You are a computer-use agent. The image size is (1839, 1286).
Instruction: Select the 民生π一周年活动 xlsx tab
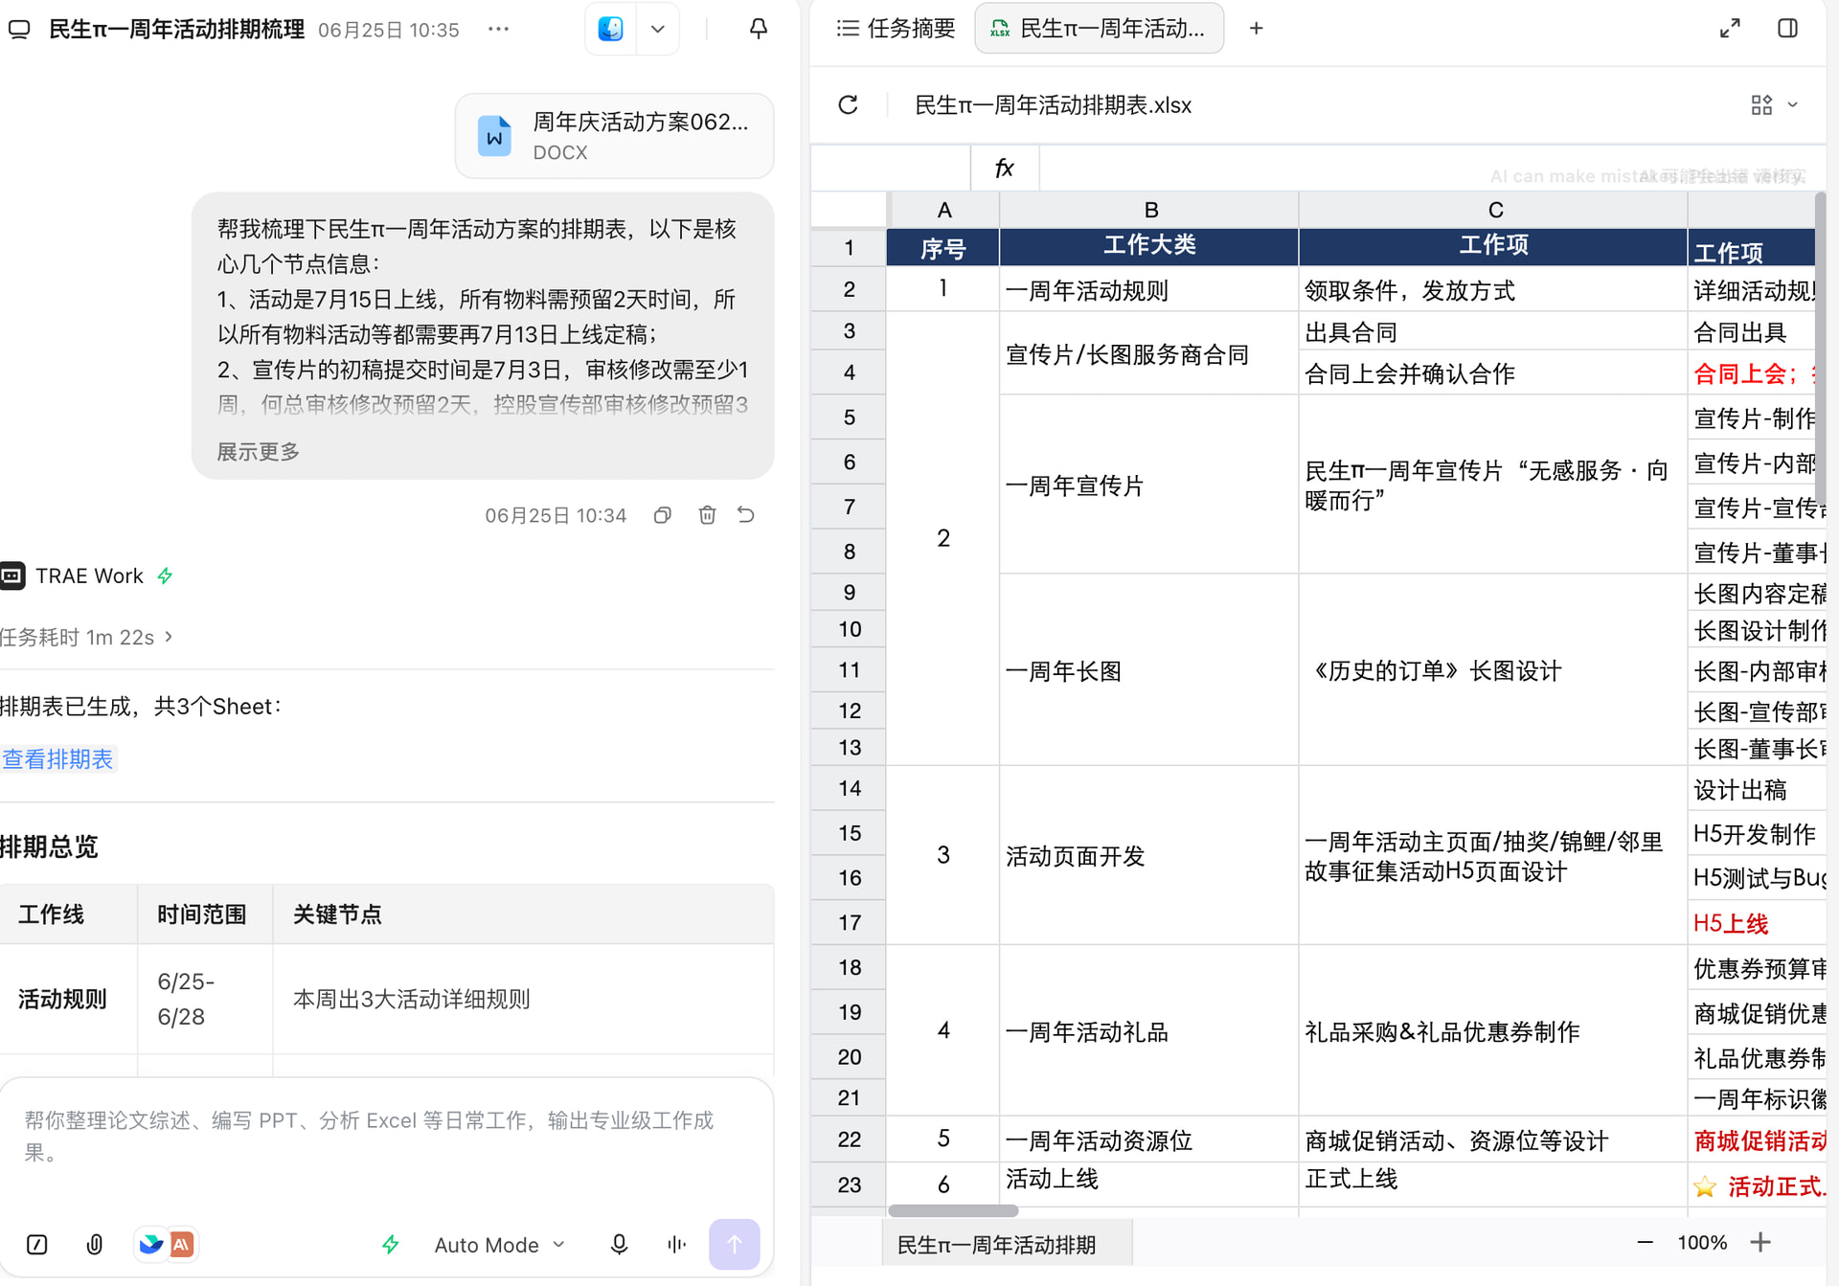1099,29
